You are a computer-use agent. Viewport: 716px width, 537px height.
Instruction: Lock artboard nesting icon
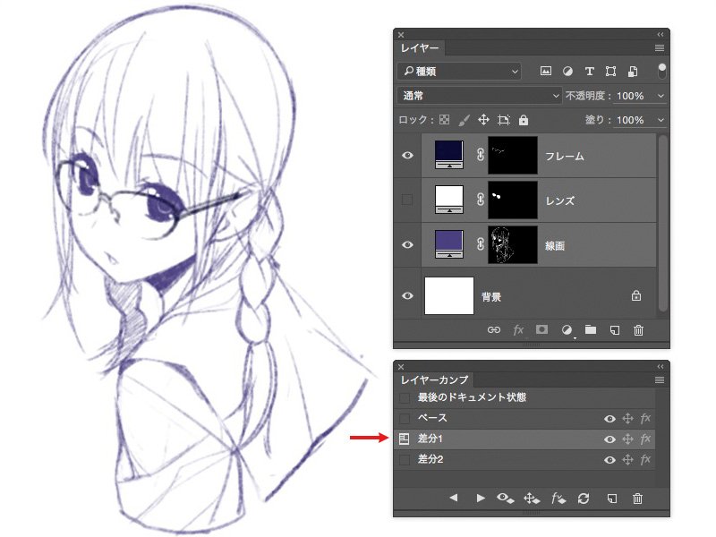point(504,120)
